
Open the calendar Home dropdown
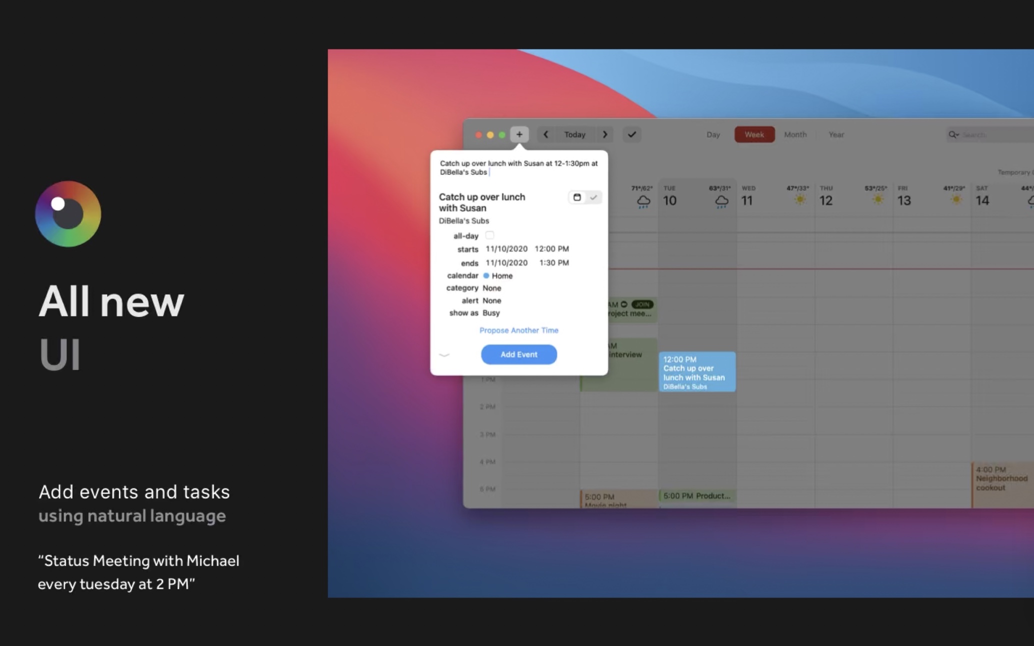point(502,276)
